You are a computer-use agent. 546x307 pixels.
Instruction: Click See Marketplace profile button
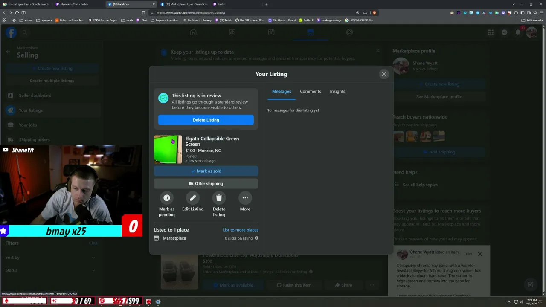tap(439, 97)
